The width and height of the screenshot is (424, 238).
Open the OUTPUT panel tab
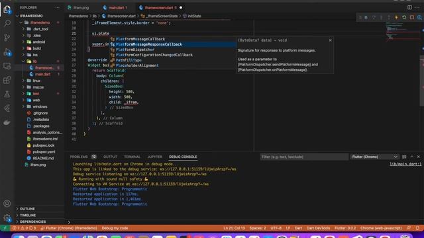(x=110, y=157)
